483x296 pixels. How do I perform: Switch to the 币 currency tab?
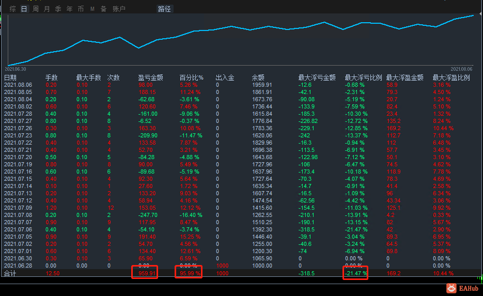point(81,9)
